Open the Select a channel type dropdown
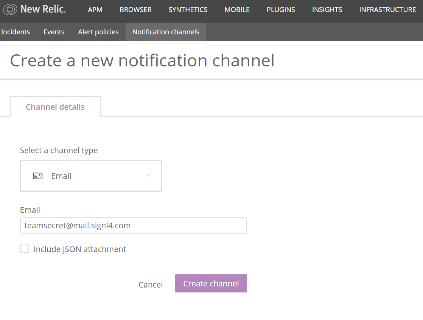Screen dimensions: 423x320 pos(91,176)
